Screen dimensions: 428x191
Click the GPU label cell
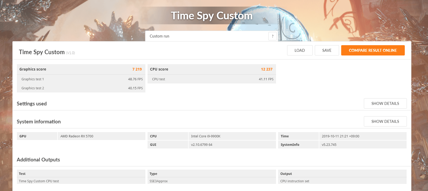click(37, 136)
